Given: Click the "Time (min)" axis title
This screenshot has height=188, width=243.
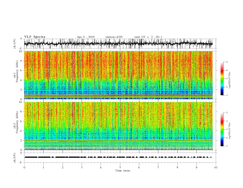Looking at the screenshot, I should (x=123, y=170).
